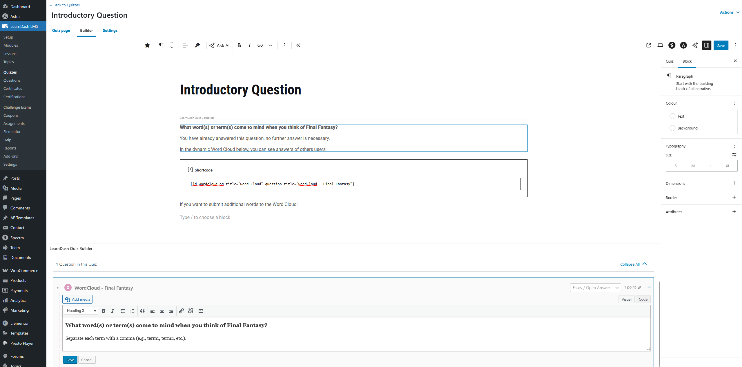This screenshot has width=742, height=367.
Task: Select the Block sidebar tab
Action: coord(687,61)
